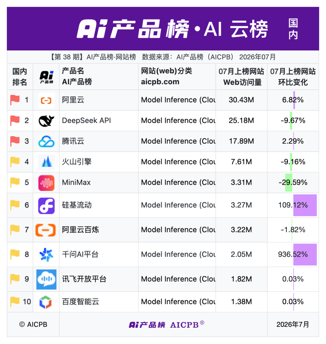326x344 pixels.
Task: Select the 千问AI平台 blue star icon
Action: click(46, 255)
